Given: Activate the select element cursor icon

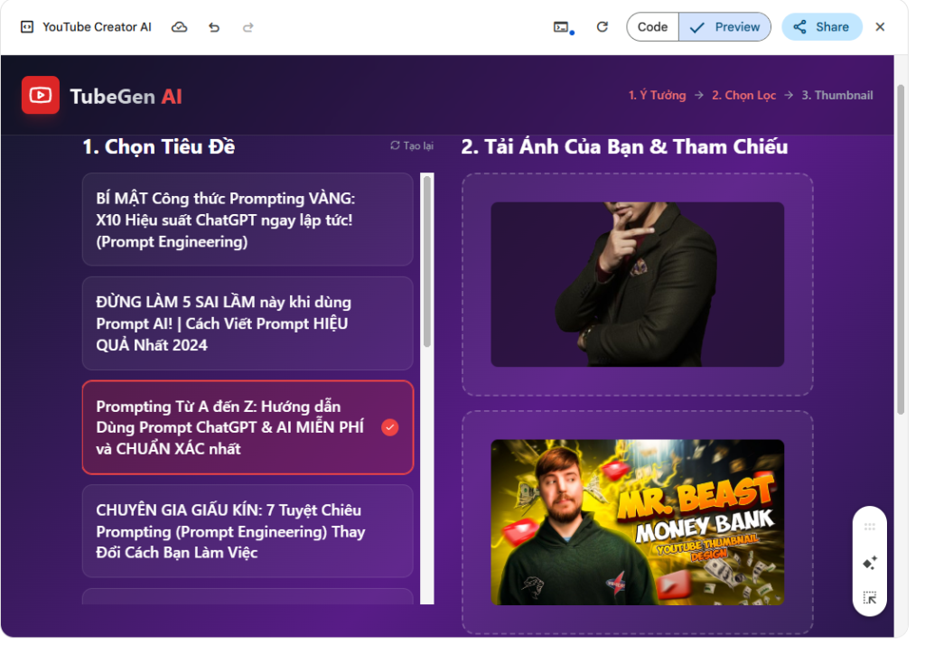Looking at the screenshot, I should (x=870, y=597).
